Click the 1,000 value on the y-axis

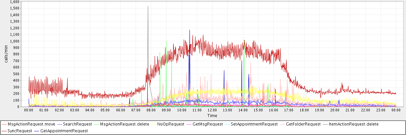pos(15,41)
